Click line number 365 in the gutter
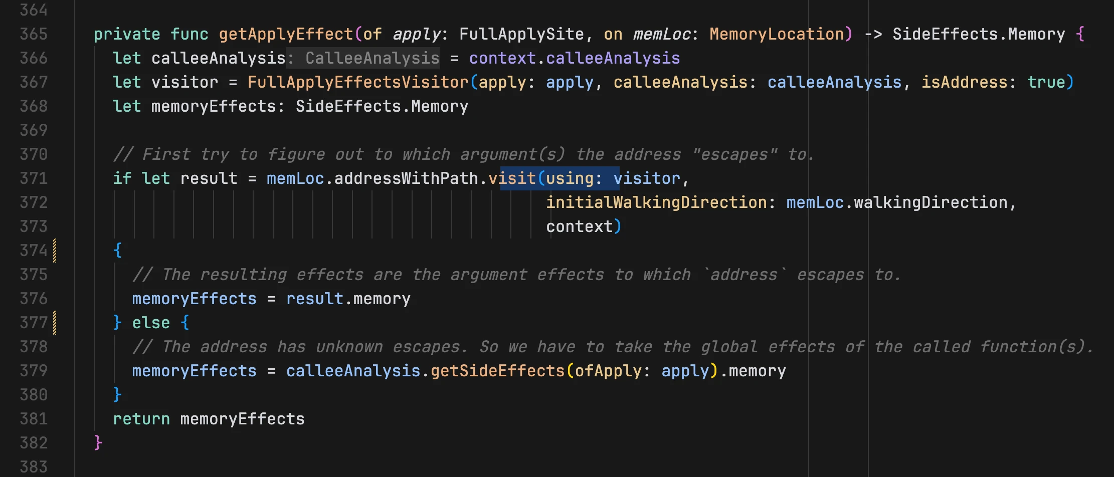This screenshot has width=1114, height=477. (34, 34)
